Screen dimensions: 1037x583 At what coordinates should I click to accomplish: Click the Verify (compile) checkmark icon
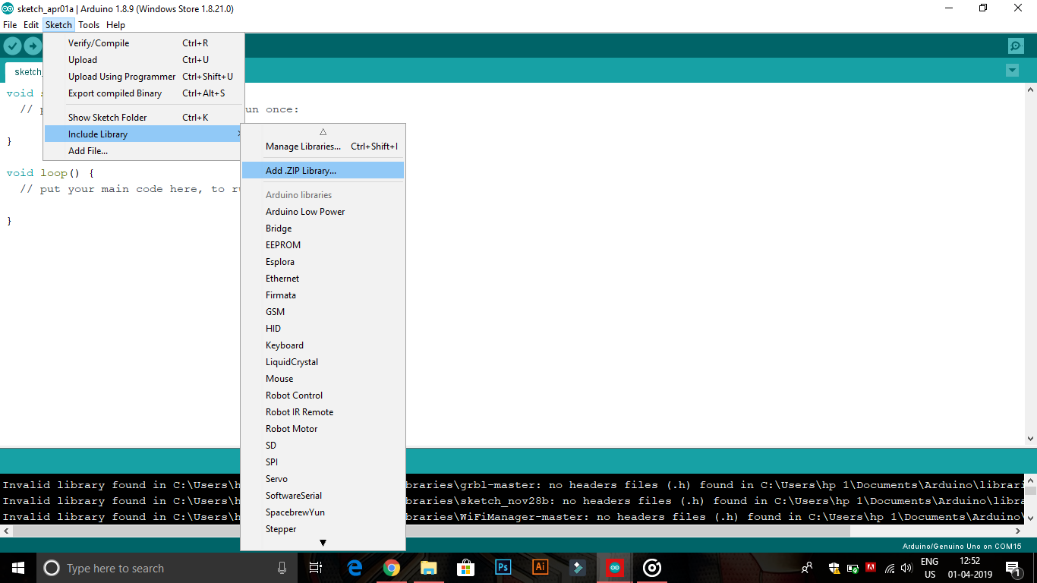coord(12,46)
